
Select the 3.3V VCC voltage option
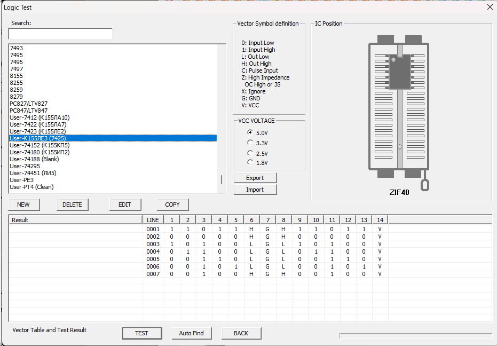(x=250, y=143)
